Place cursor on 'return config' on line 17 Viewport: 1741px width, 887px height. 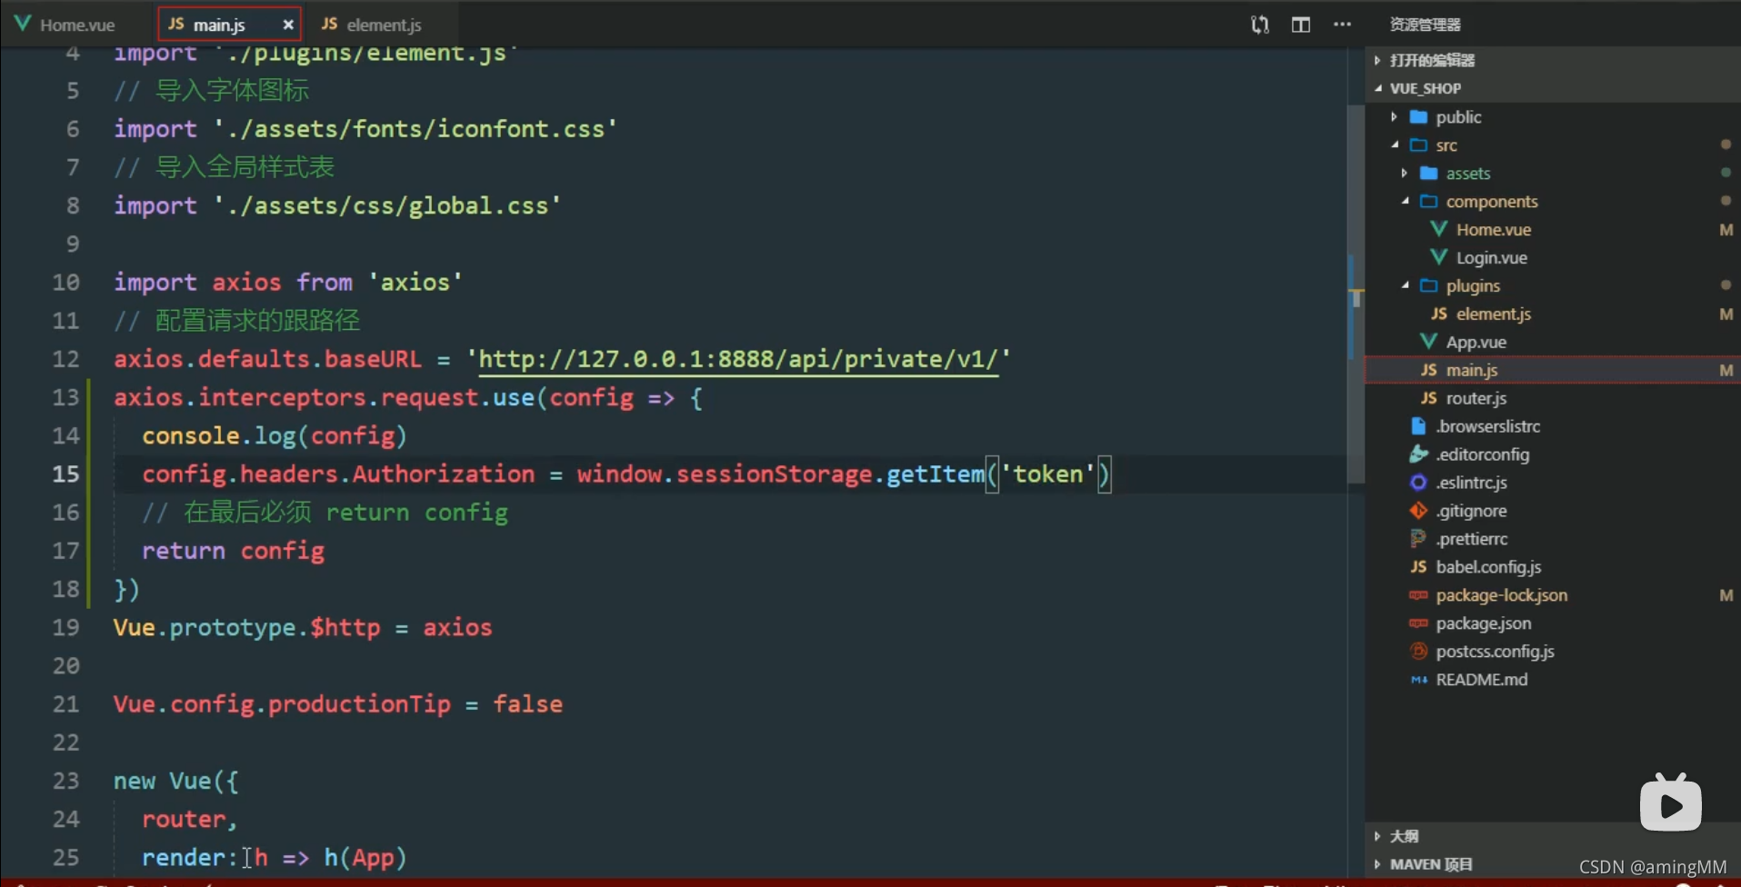click(x=233, y=551)
